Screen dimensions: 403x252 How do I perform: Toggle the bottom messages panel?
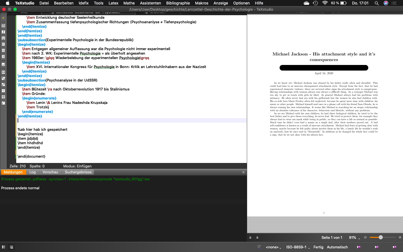[x=11, y=247]
